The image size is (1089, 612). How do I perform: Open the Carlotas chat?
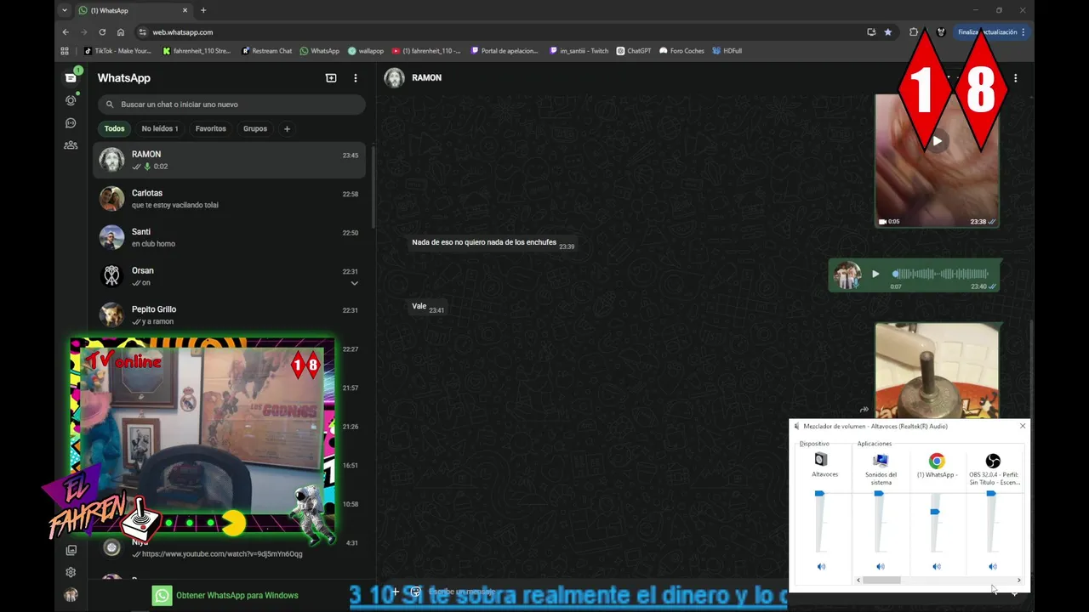(229, 199)
